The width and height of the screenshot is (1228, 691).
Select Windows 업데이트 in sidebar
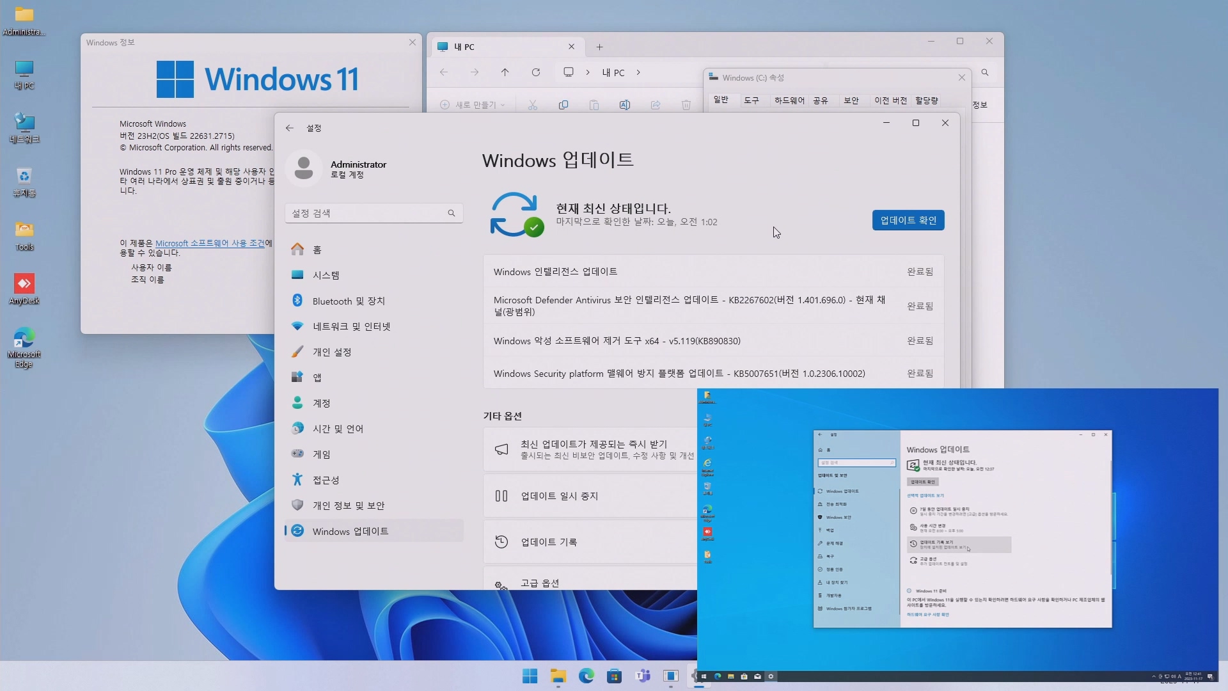374,531
